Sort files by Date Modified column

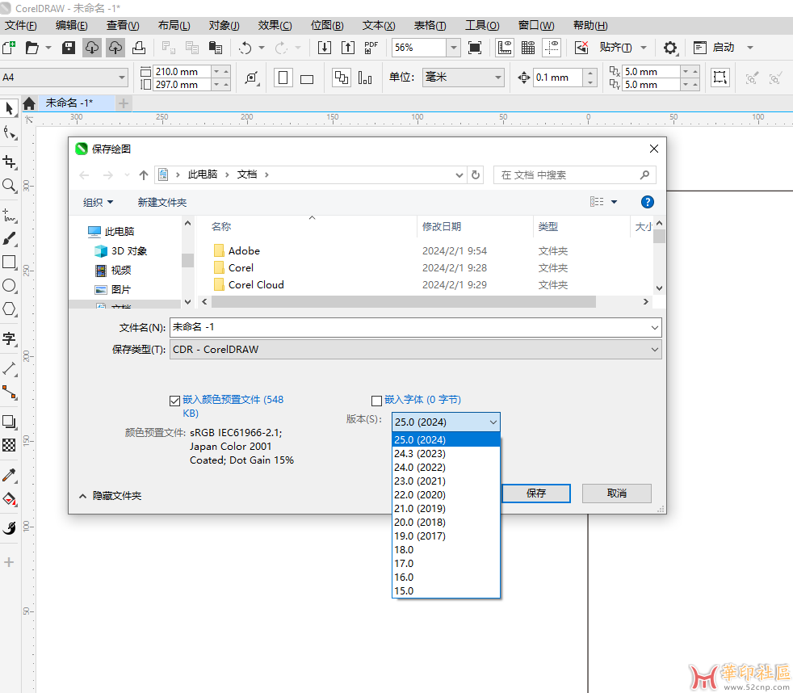tap(442, 227)
